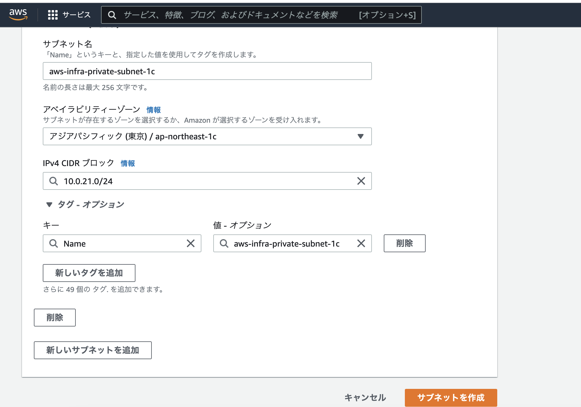This screenshot has height=407, width=581.
Task: Open the アベイラビリティーゾーン dropdown
Action: [207, 136]
